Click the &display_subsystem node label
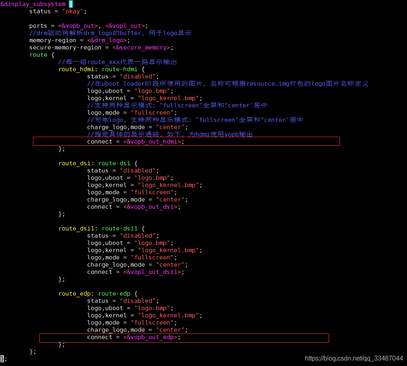 pyautogui.click(x=33, y=4)
